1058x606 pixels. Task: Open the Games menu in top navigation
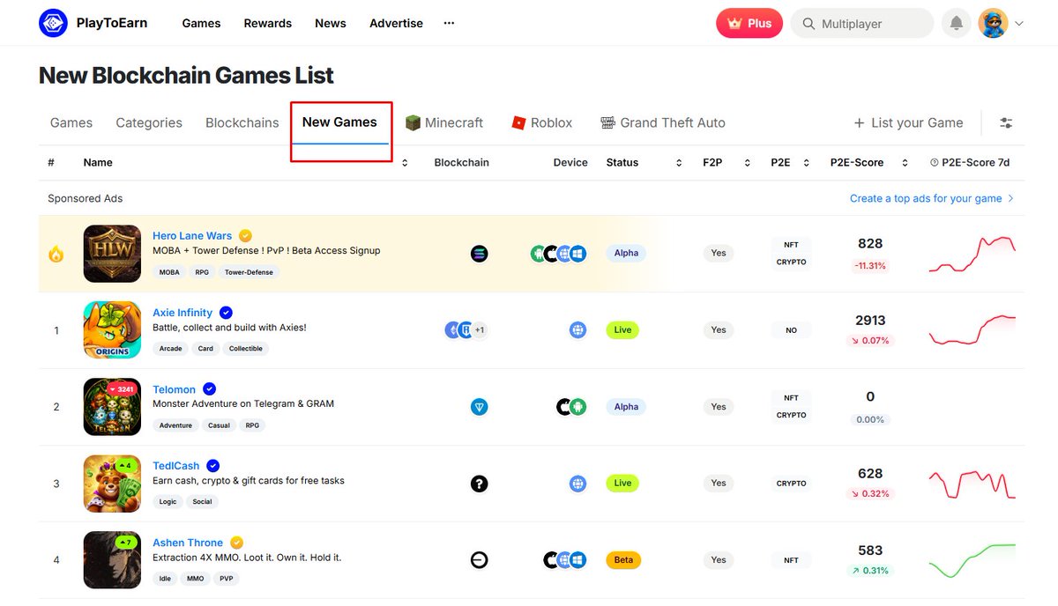(x=201, y=23)
